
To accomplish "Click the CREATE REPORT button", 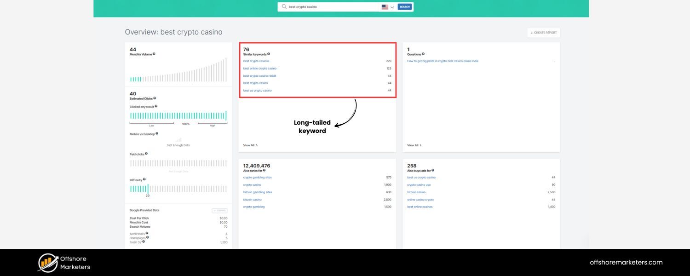I will pos(543,32).
